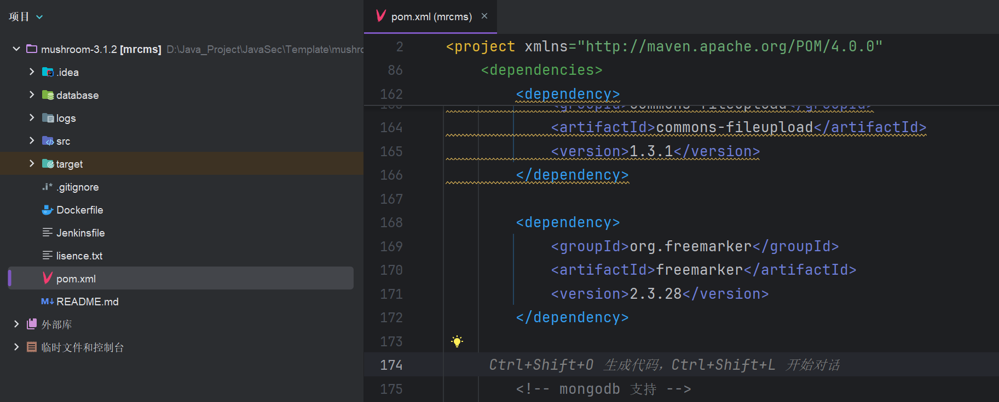Open Jenkinsfile from the project tree
The image size is (999, 402).
pos(80,233)
